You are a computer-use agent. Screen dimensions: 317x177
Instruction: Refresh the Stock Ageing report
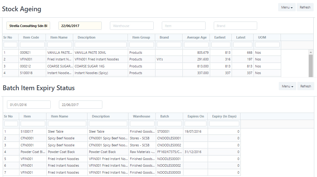(305, 7)
